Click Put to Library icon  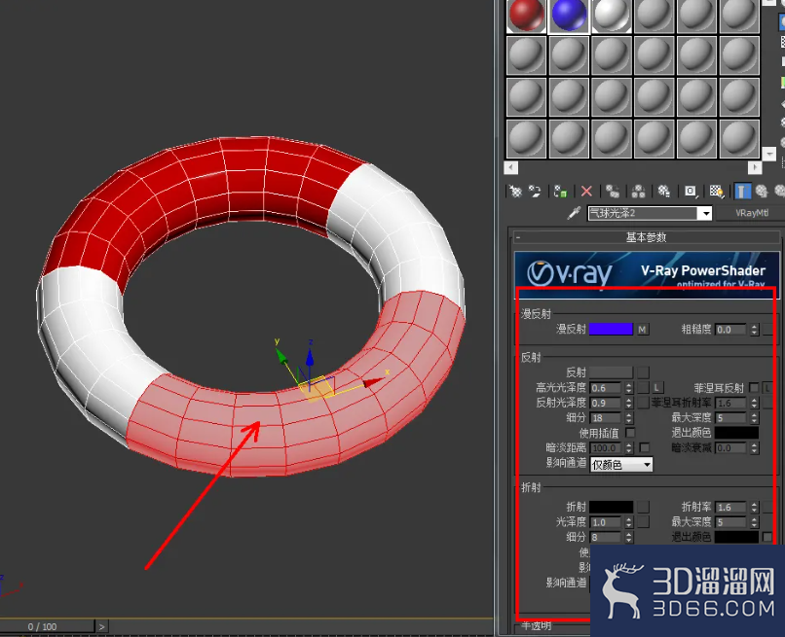pos(664,191)
